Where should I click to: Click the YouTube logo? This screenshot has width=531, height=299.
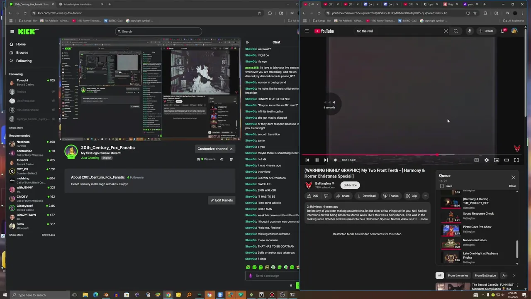[x=324, y=31]
